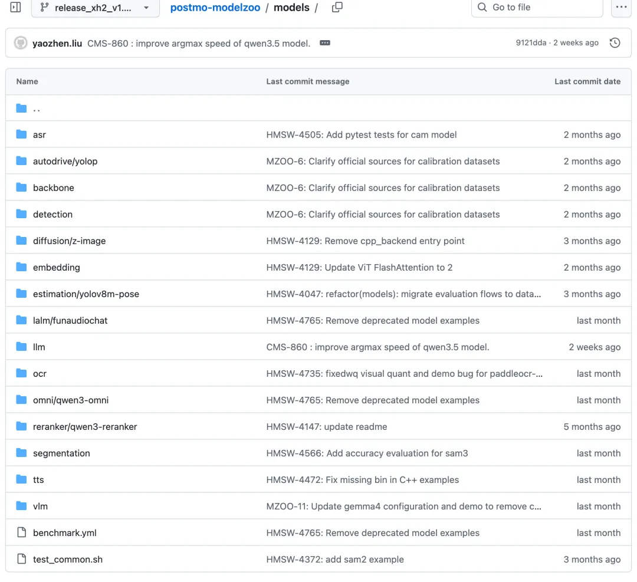Image resolution: width=637 pixels, height=582 pixels.
Task: Open HMSW-4147 update readme commit message
Action: (327, 427)
